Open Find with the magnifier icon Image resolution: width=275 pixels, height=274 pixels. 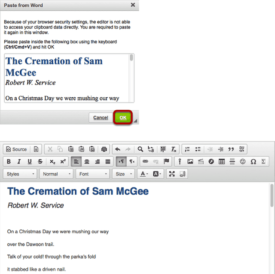141,149
